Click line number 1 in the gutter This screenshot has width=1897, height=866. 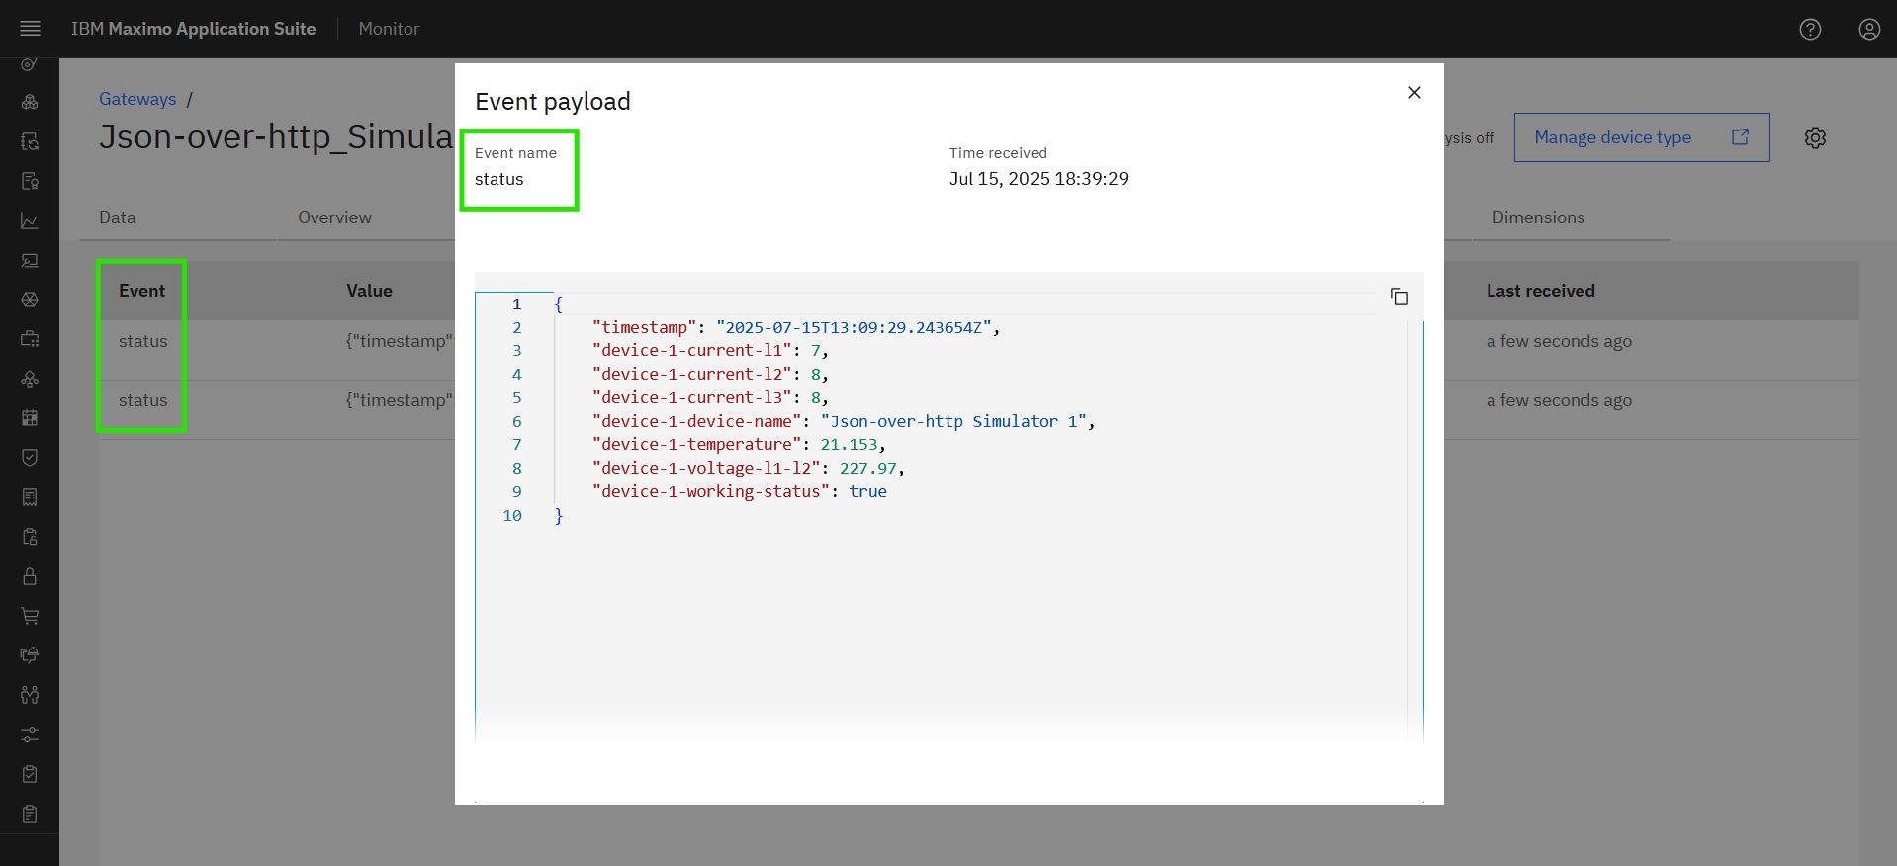tap(516, 304)
